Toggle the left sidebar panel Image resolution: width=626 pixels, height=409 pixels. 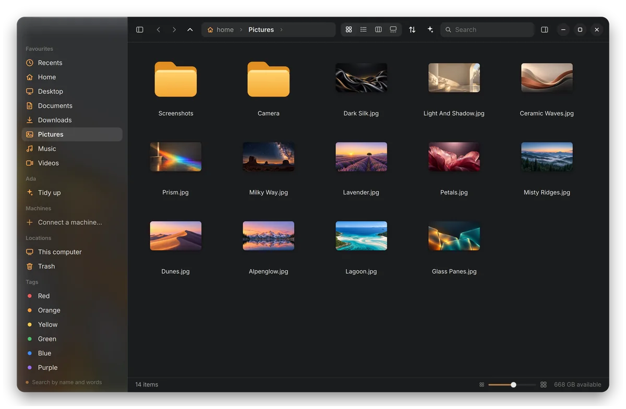[140, 30]
